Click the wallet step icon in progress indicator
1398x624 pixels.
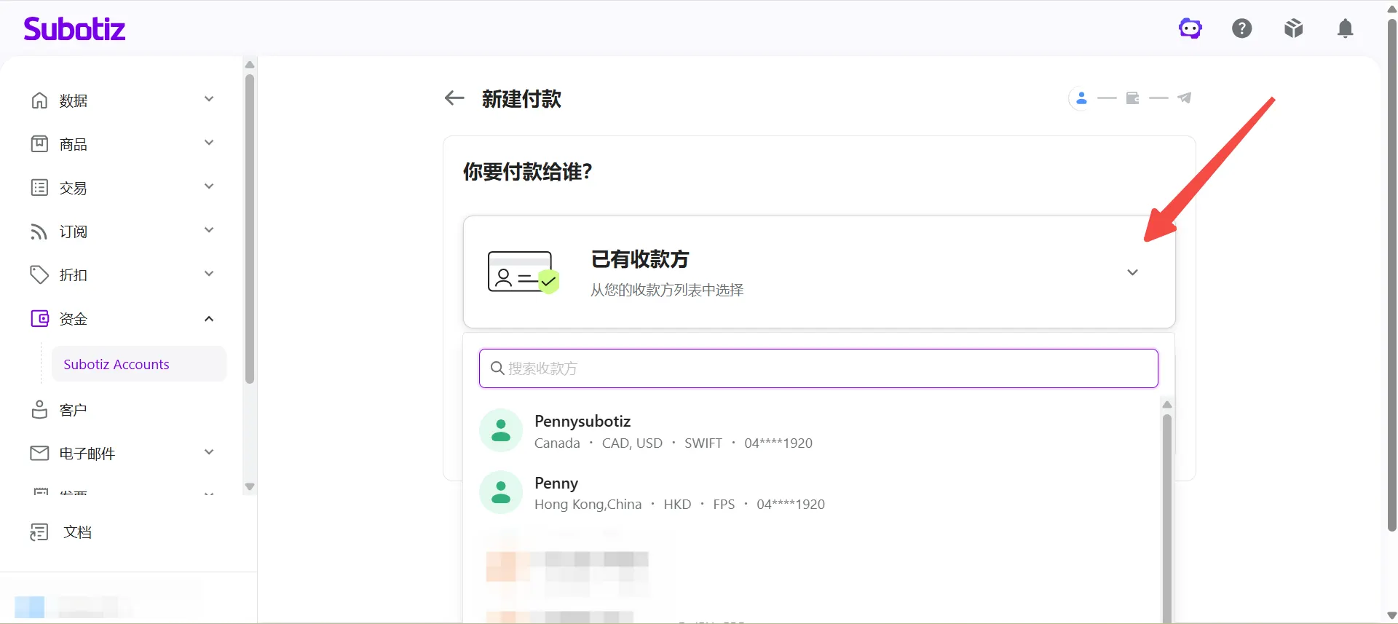tap(1132, 98)
